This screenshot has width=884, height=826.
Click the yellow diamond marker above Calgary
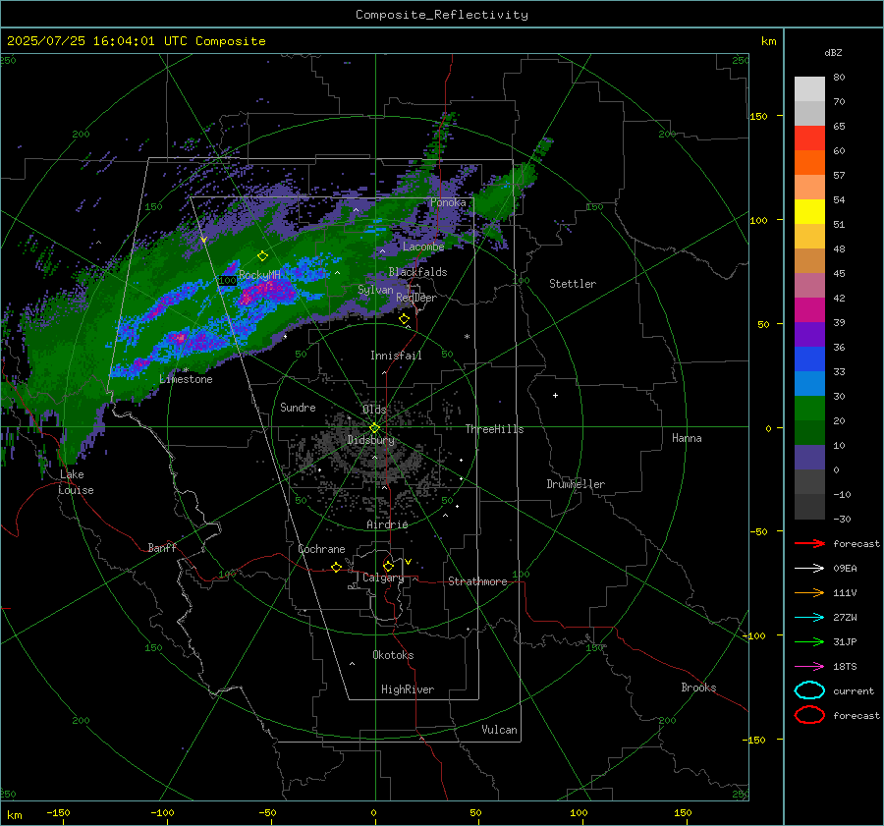[388, 566]
